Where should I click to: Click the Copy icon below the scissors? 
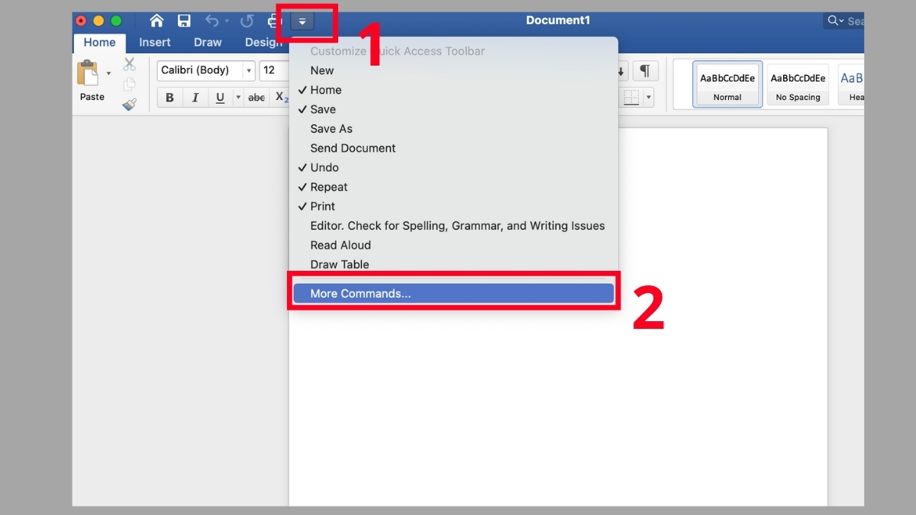coord(130,84)
